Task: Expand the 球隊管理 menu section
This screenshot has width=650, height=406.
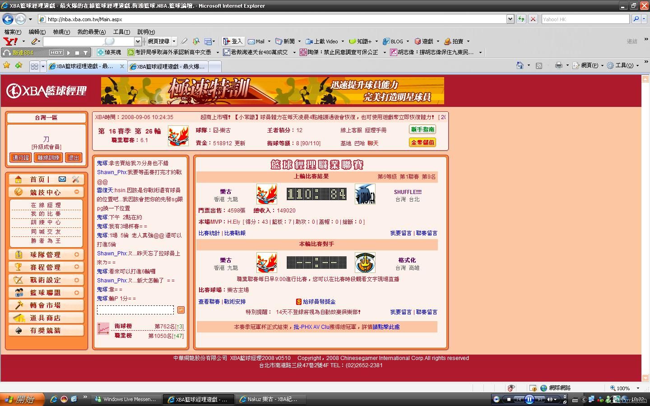Action: (77, 254)
